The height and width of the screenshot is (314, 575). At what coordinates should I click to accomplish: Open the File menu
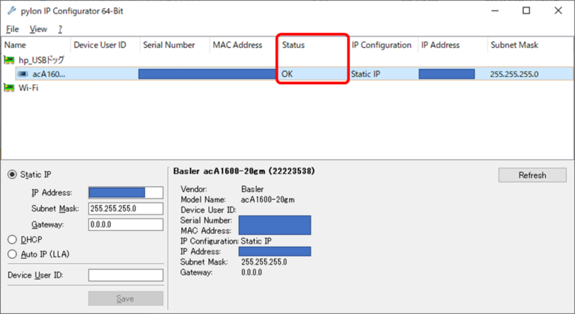pyautogui.click(x=12, y=29)
